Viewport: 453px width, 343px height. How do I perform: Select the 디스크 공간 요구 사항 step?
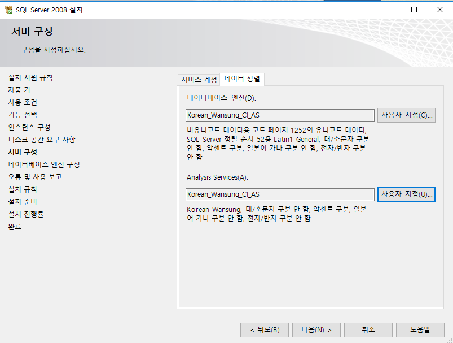click(42, 140)
